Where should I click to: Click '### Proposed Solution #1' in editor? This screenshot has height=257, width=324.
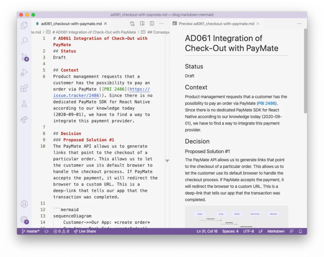tap(84, 140)
